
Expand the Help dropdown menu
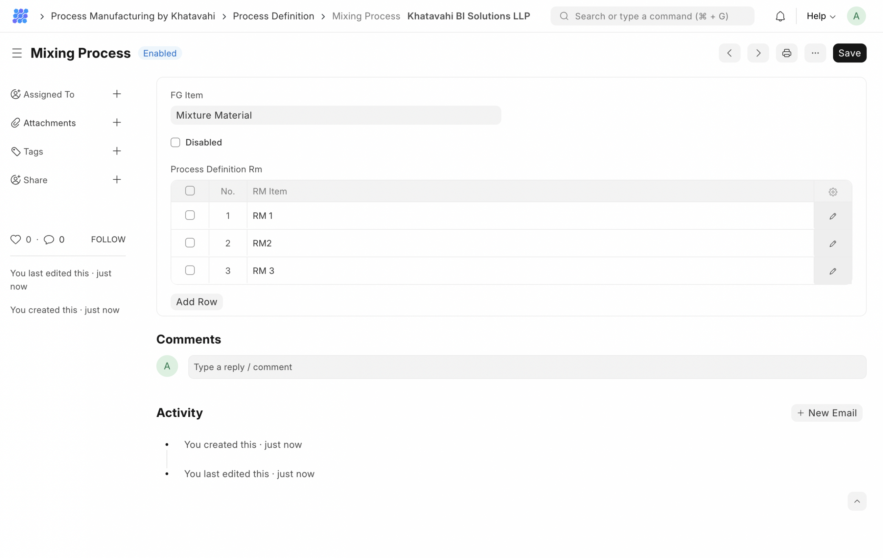[x=821, y=16]
